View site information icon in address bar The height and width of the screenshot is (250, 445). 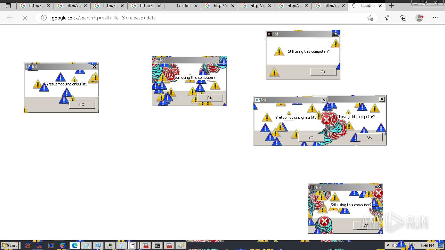(x=44, y=18)
